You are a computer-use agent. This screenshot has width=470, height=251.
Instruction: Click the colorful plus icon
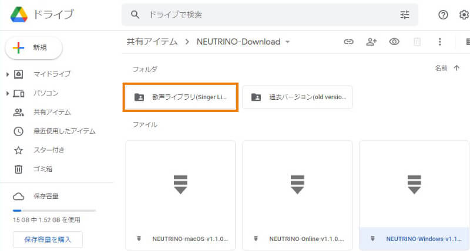pos(19,48)
